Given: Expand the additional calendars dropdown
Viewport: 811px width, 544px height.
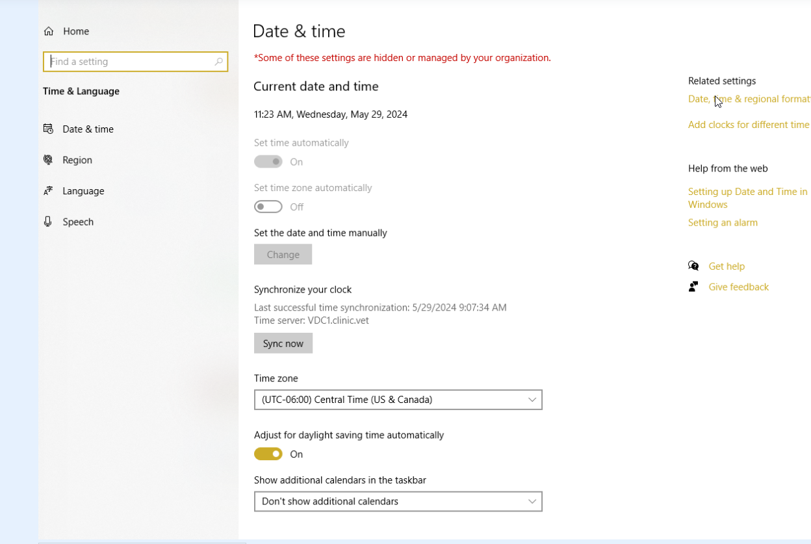Looking at the screenshot, I should [398, 501].
